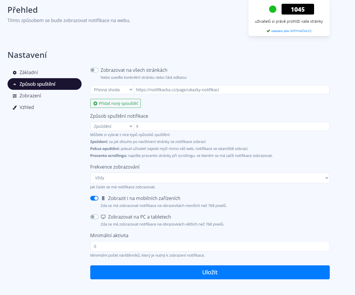
Task: Disable Zobrazit i na mobilních zařízeních switch
Action: click(x=94, y=198)
